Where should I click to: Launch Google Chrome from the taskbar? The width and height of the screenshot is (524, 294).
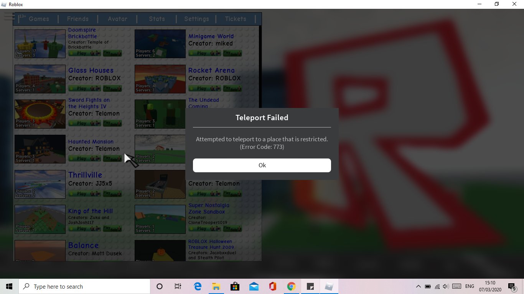[x=291, y=286]
